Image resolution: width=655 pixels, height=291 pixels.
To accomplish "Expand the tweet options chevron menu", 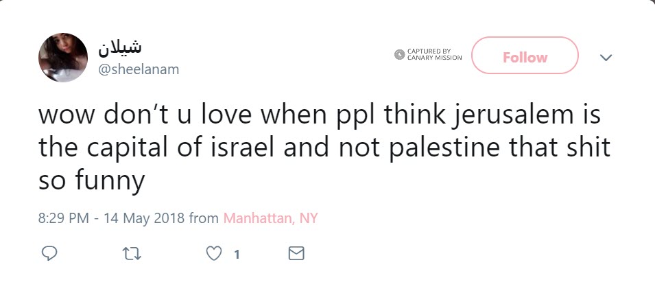I will point(606,58).
